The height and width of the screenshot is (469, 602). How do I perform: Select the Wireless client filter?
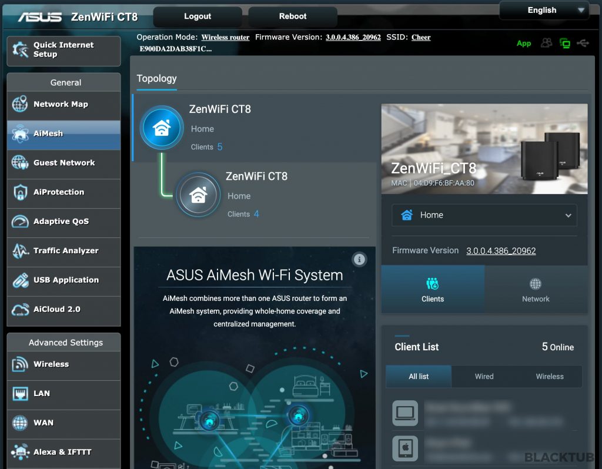[550, 377]
